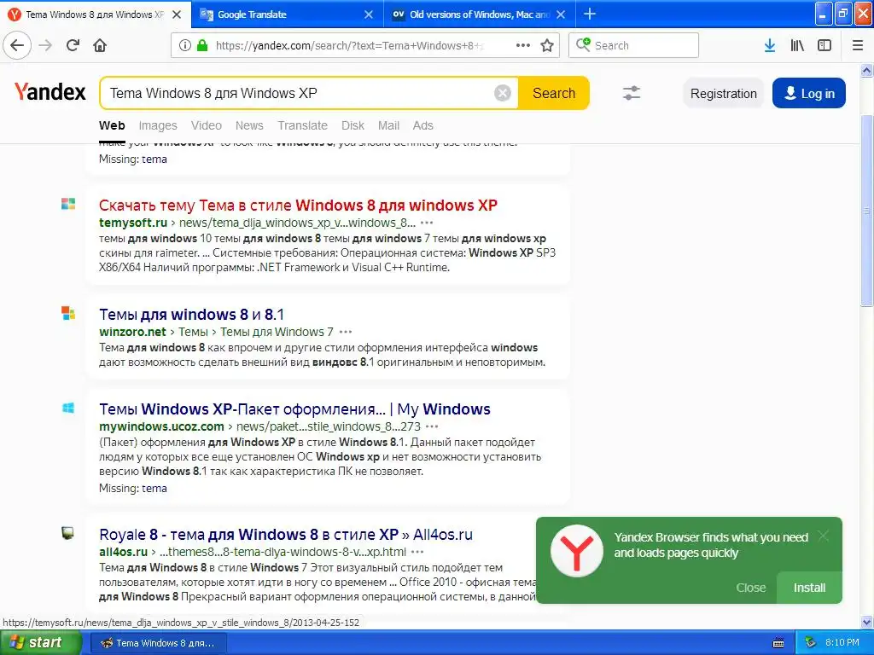
Task: Click the forward navigation arrow
Action: tap(46, 46)
